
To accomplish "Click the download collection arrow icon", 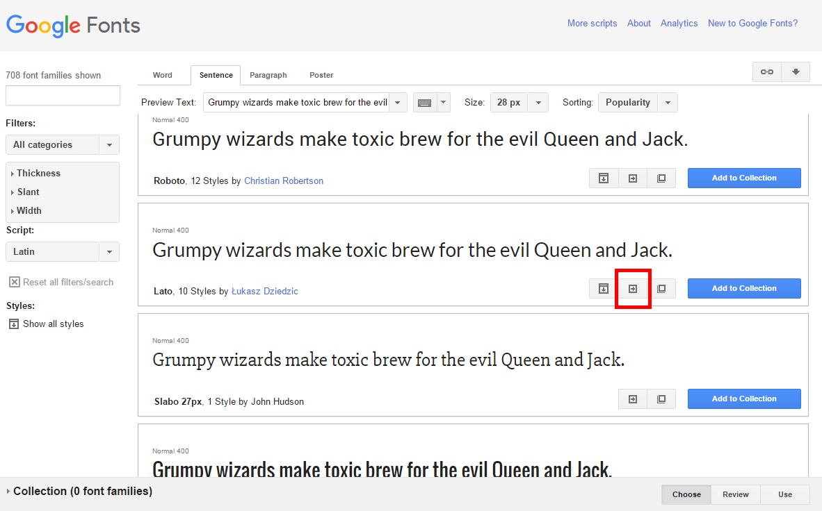I will click(796, 72).
